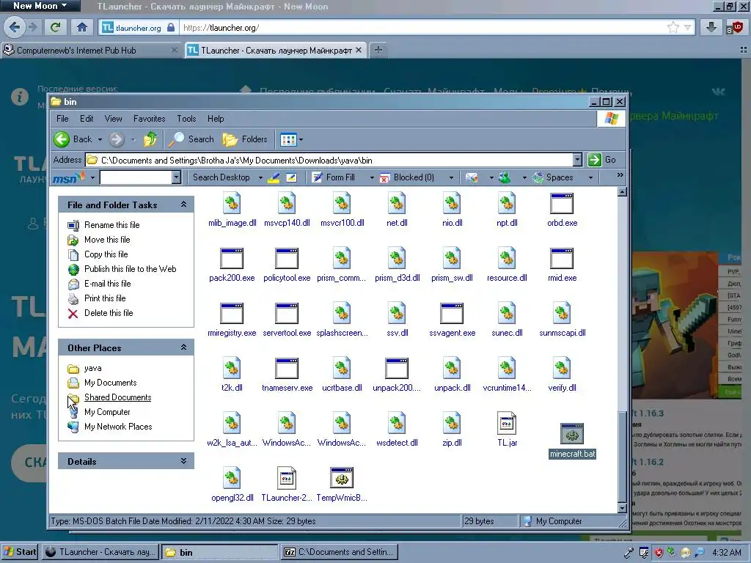Select the wsdetect.dll file icon
Viewport: 751px width, 563px height.
397,423
